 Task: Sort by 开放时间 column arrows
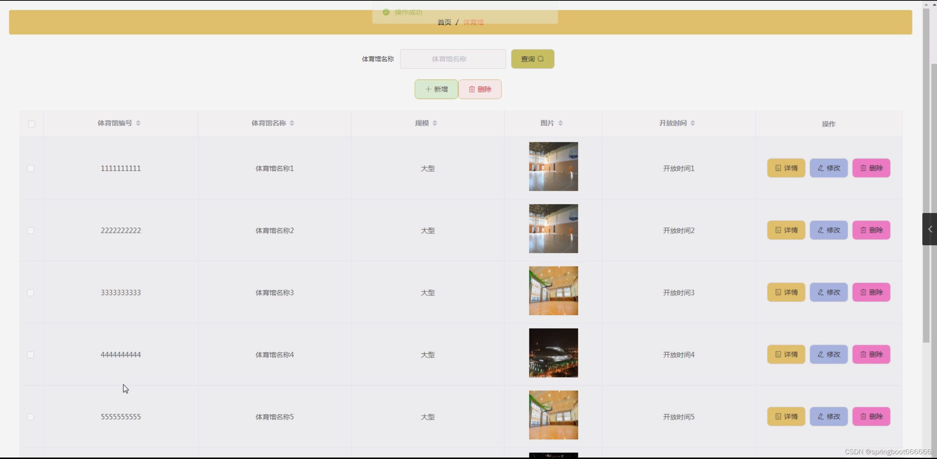tap(692, 123)
